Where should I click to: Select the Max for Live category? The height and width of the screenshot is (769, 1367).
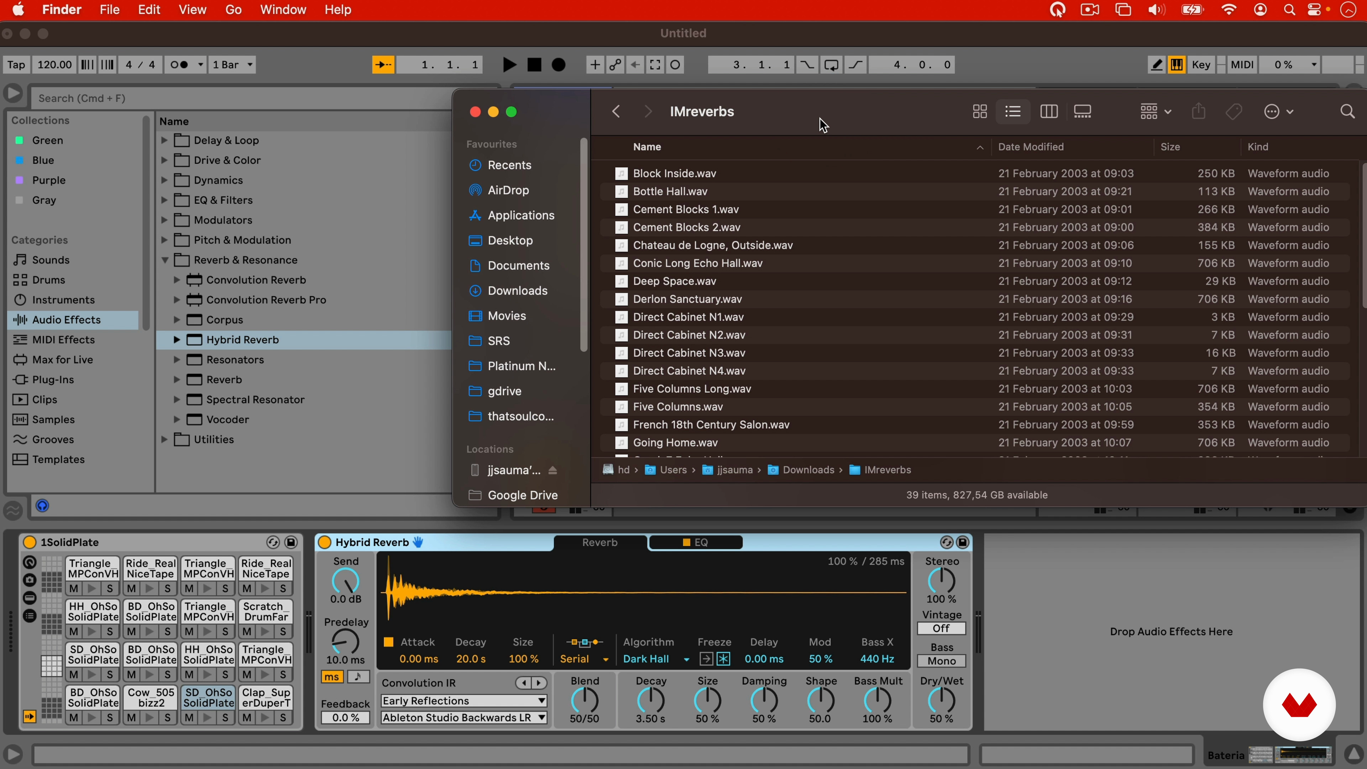62,360
